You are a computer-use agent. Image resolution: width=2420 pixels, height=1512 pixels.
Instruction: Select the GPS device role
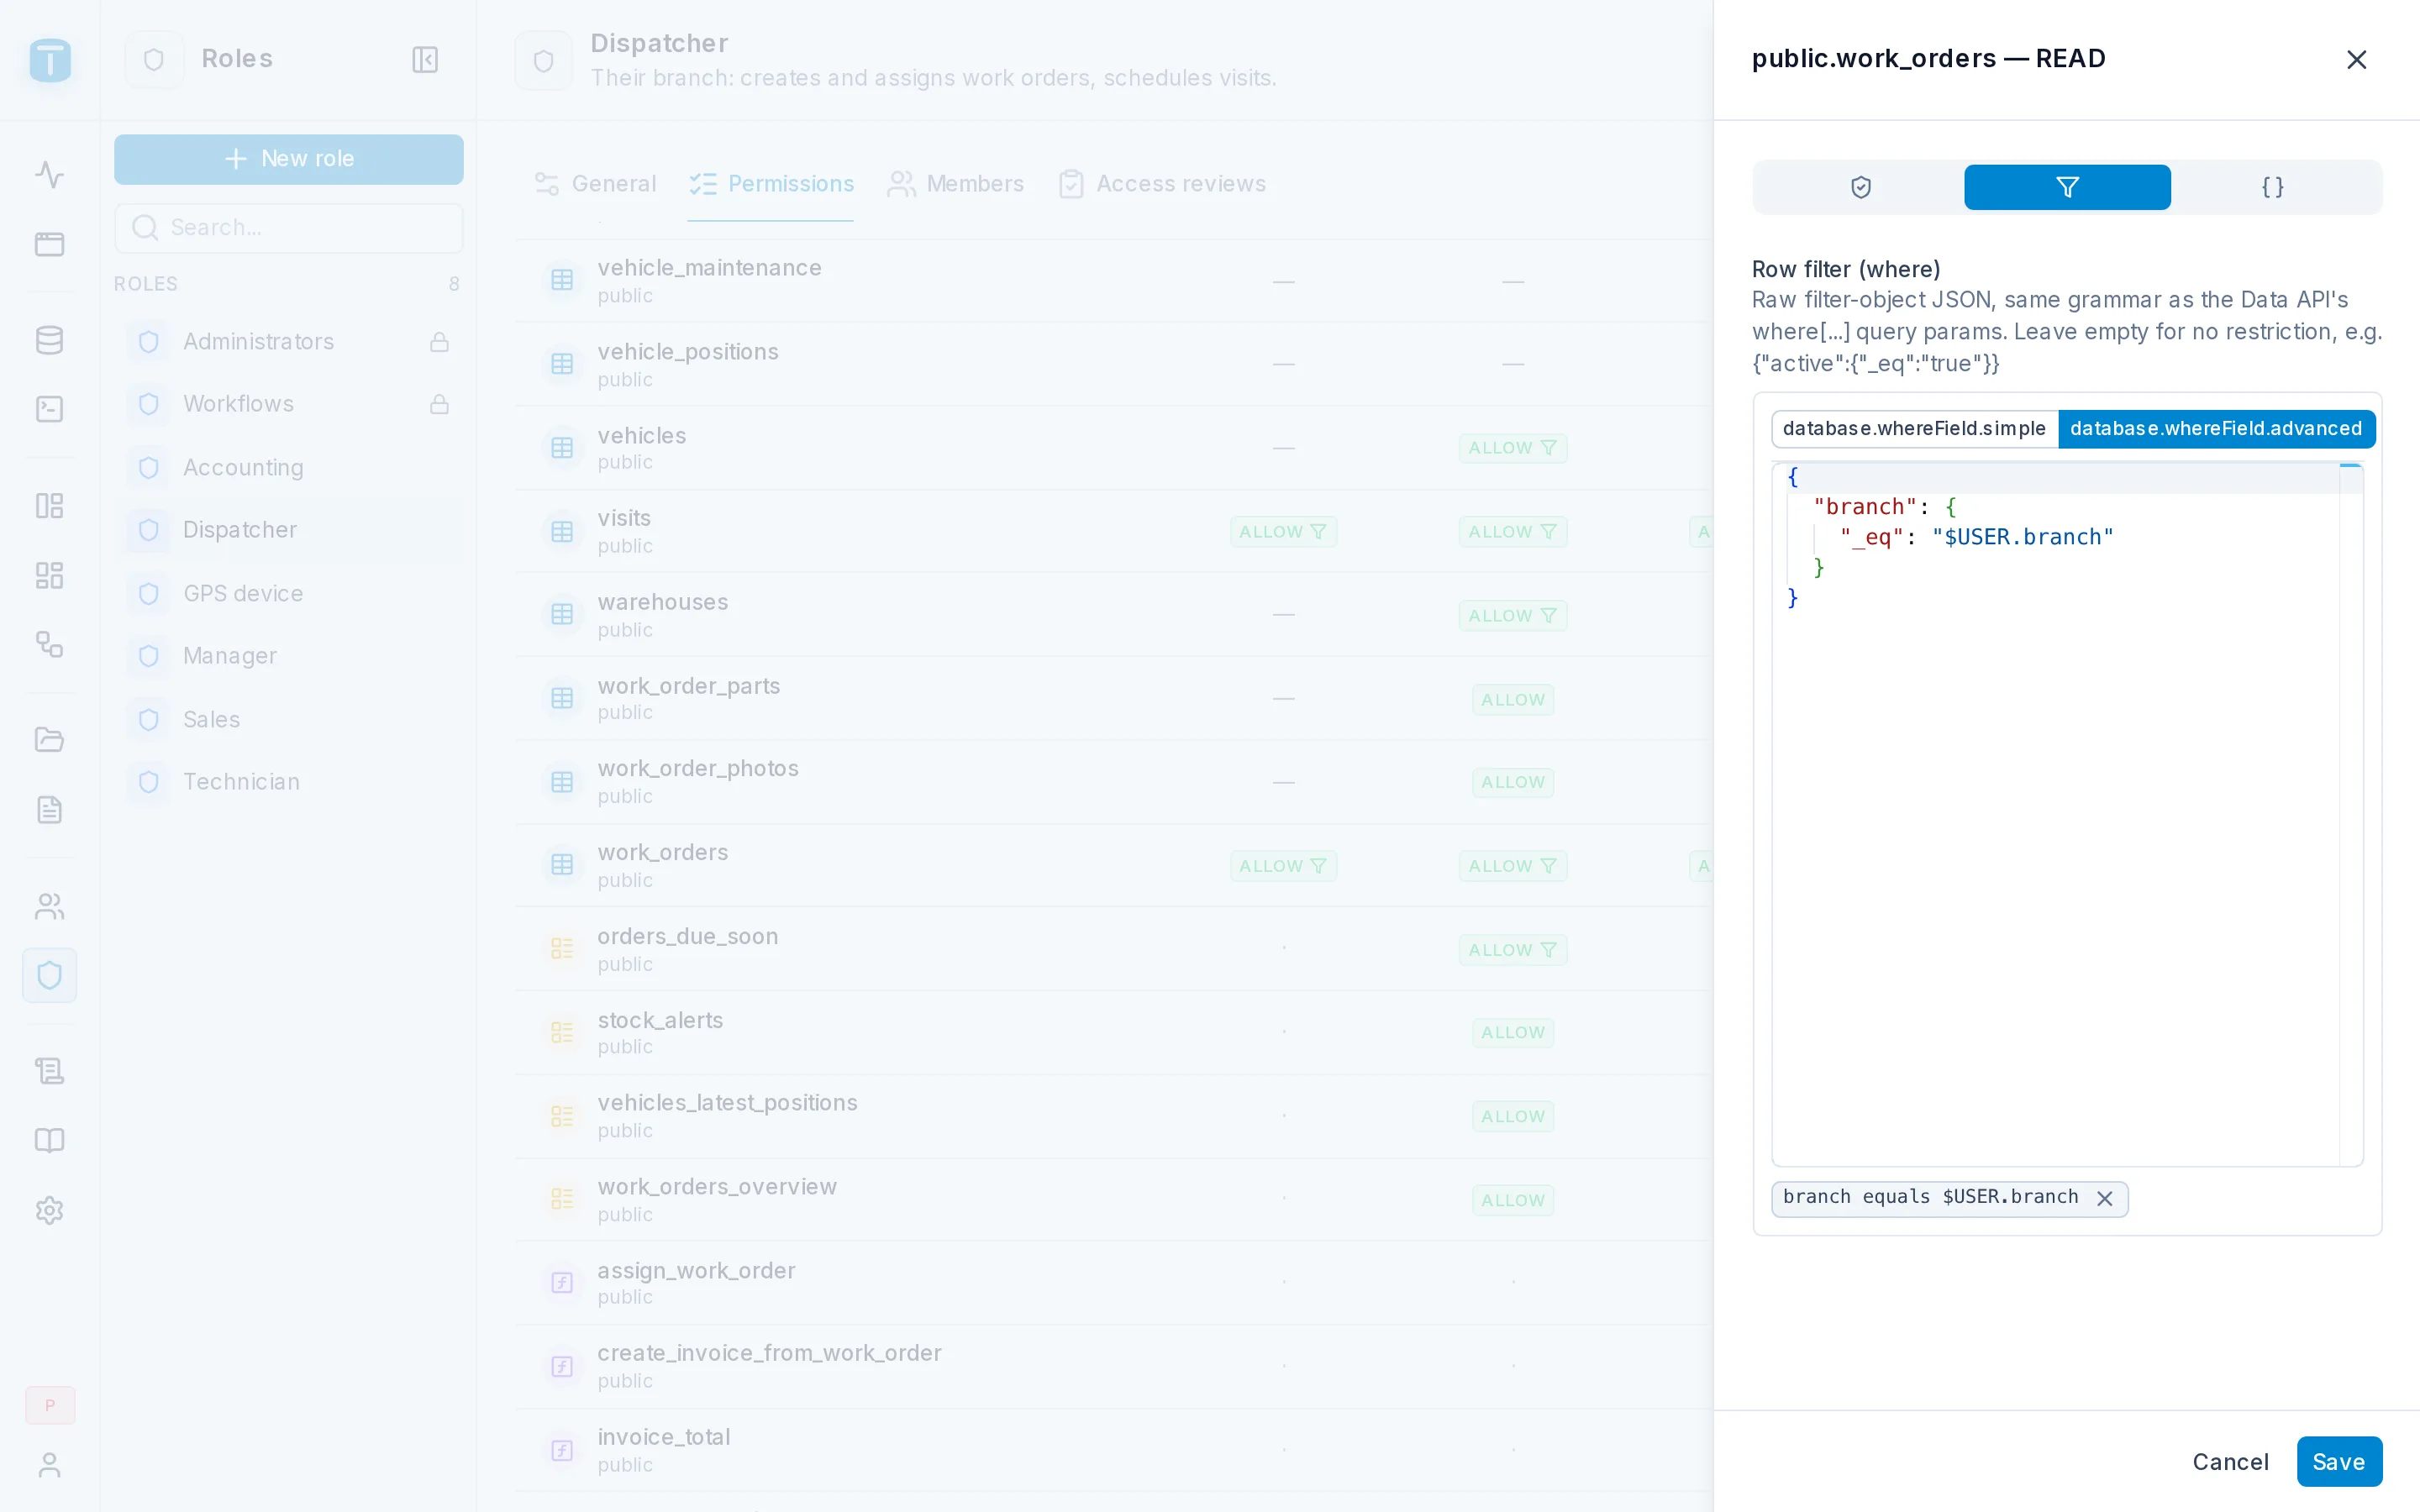pyautogui.click(x=288, y=594)
